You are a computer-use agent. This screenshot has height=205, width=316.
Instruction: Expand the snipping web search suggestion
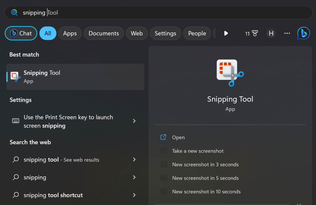tap(134, 177)
